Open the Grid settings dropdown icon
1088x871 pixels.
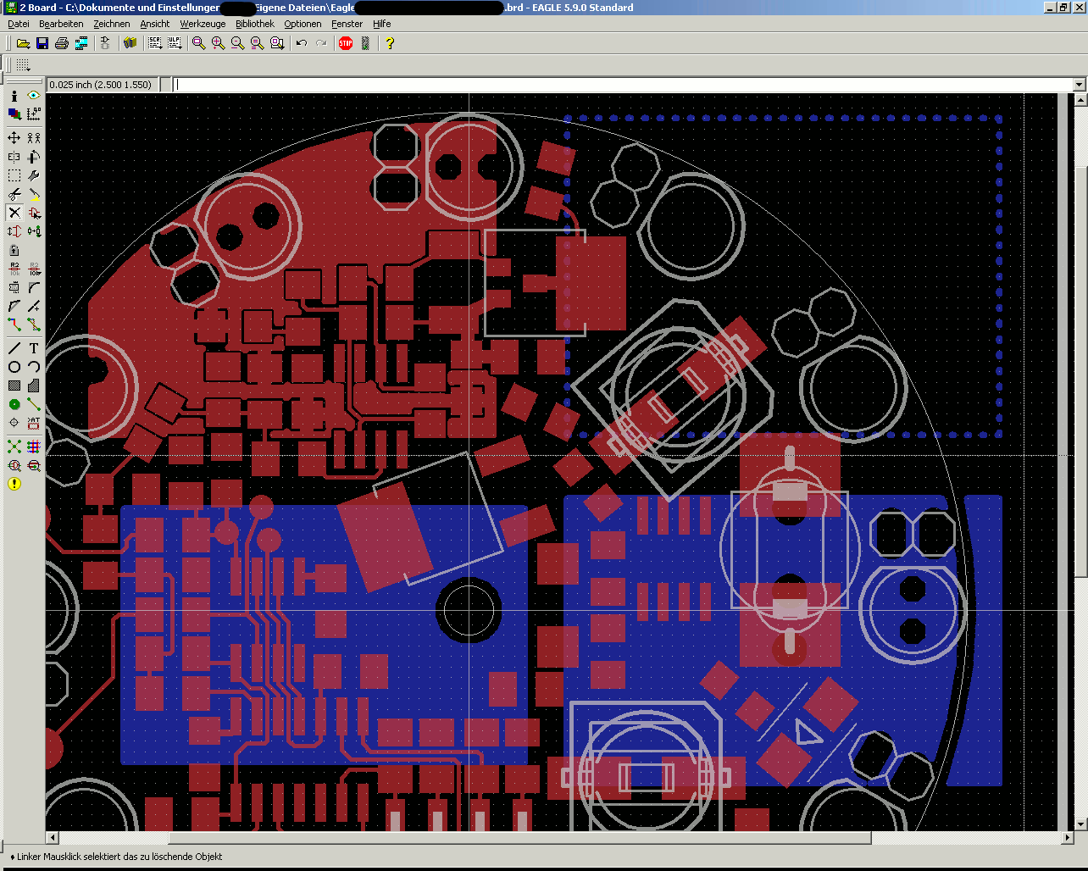(23, 65)
